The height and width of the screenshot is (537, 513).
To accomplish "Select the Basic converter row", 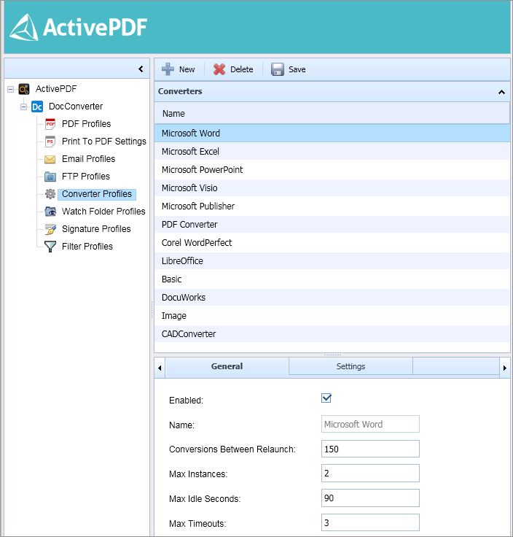I will coord(332,279).
